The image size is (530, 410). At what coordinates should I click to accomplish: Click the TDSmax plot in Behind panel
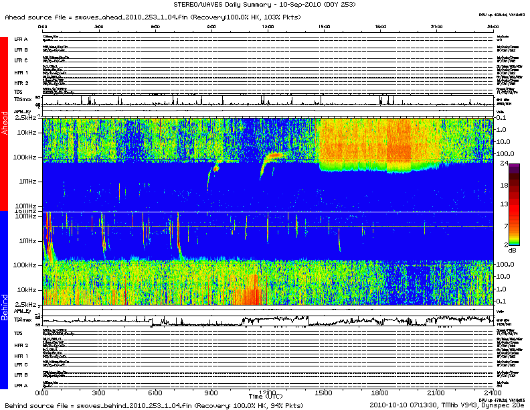tap(268, 322)
